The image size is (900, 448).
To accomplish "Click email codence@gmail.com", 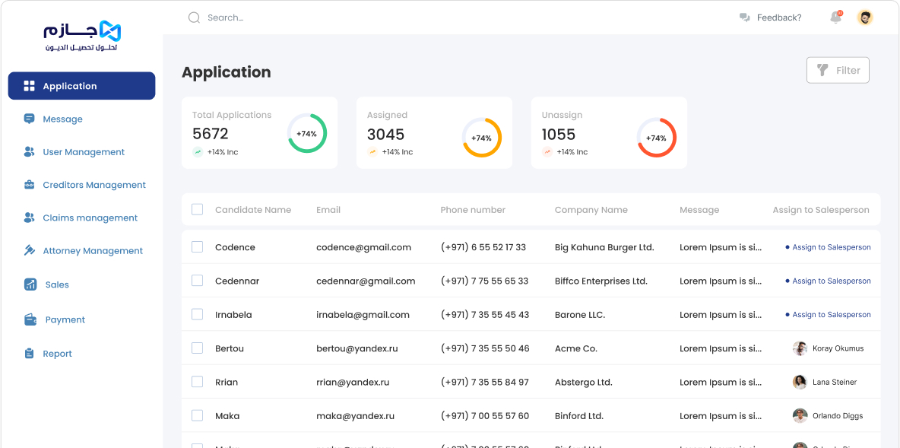I will tap(364, 247).
